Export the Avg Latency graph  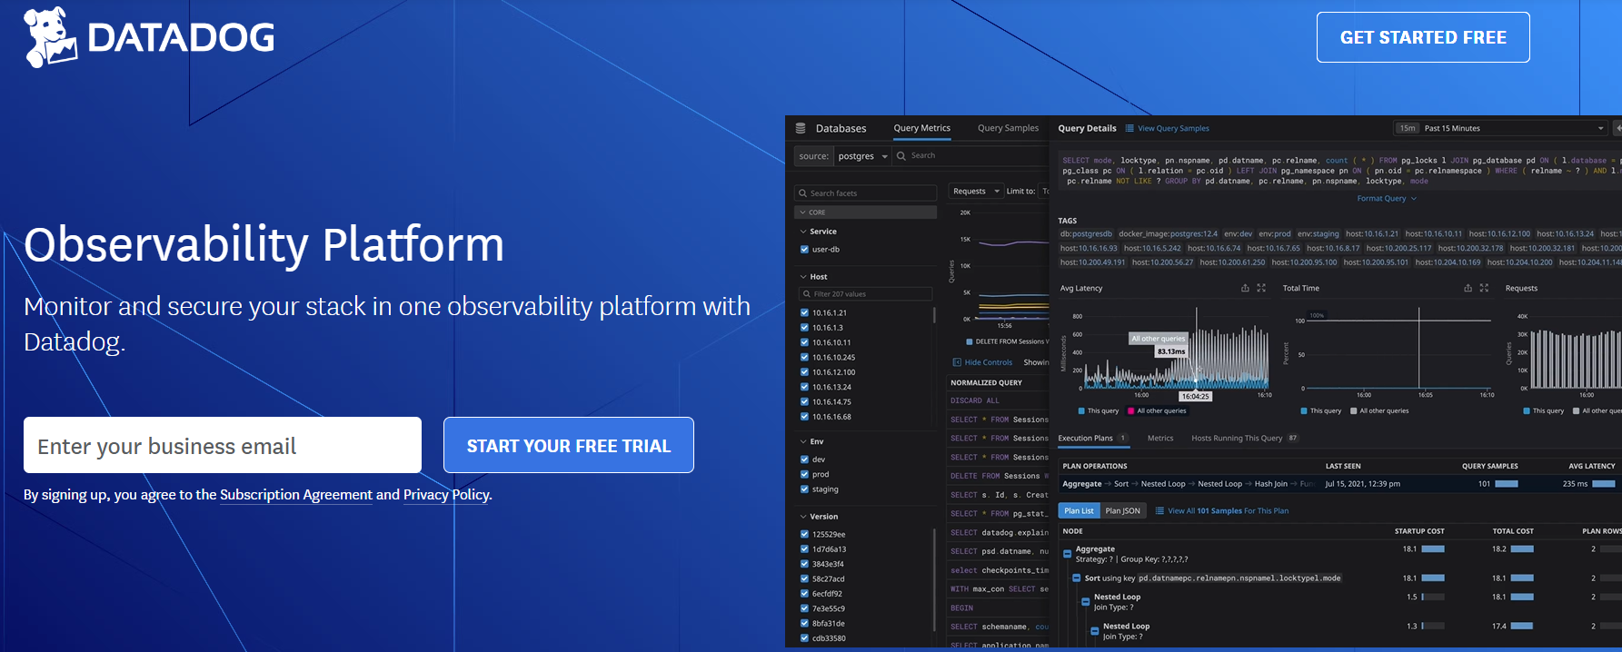pyautogui.click(x=1245, y=288)
